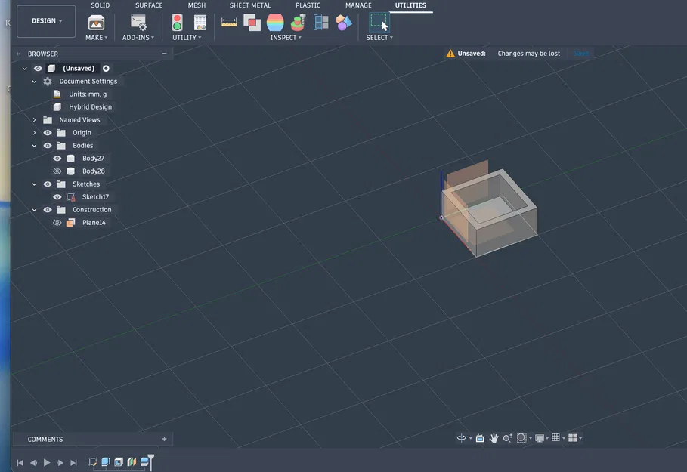Select the Orbit tool at screen bottom
687x472 pixels.
click(x=462, y=437)
